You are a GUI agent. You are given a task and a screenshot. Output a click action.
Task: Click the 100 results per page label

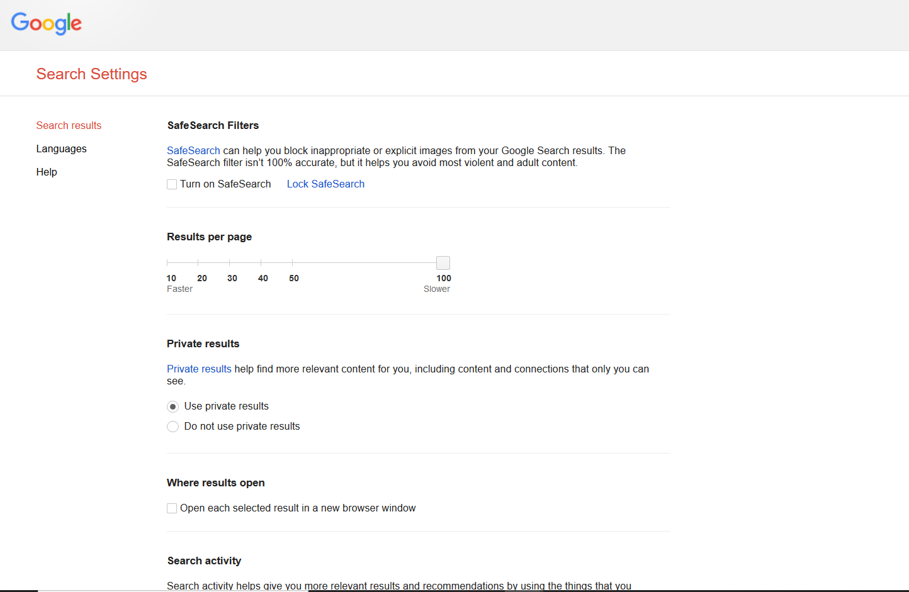pos(444,278)
